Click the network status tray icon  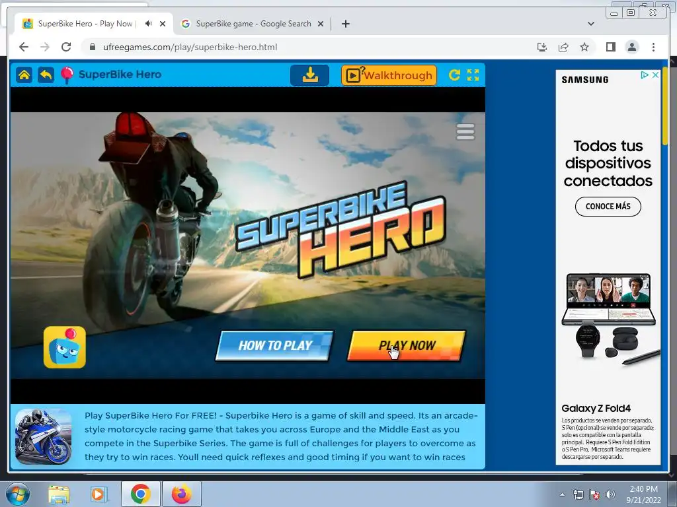578,494
